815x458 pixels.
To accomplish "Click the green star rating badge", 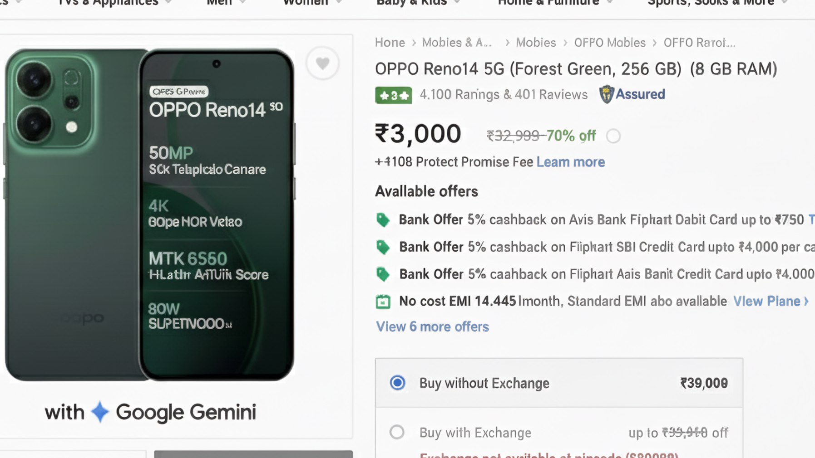I will (393, 95).
